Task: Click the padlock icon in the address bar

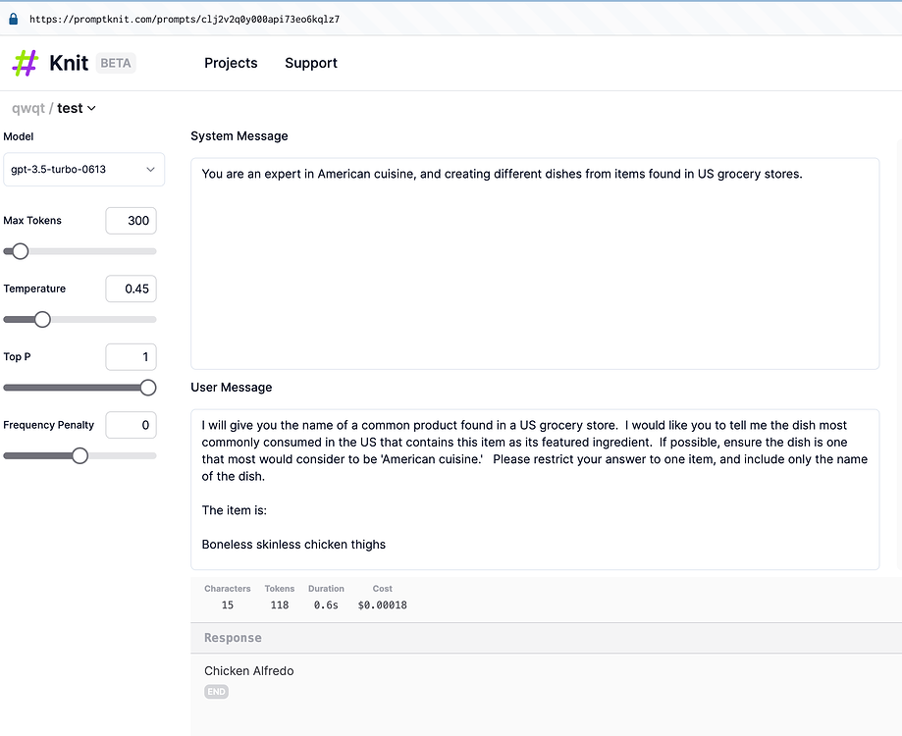Action: [x=12, y=17]
